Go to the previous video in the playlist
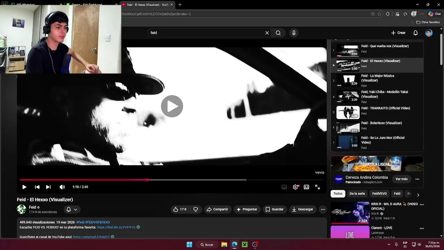The width and height of the screenshot is (444, 250). coord(37,187)
